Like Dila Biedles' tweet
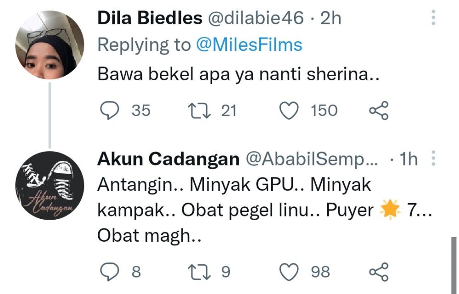The height and width of the screenshot is (294, 459). tap(289, 111)
